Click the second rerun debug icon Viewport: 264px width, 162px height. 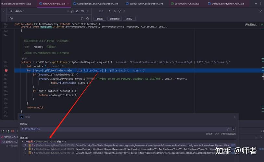pos(8,131)
